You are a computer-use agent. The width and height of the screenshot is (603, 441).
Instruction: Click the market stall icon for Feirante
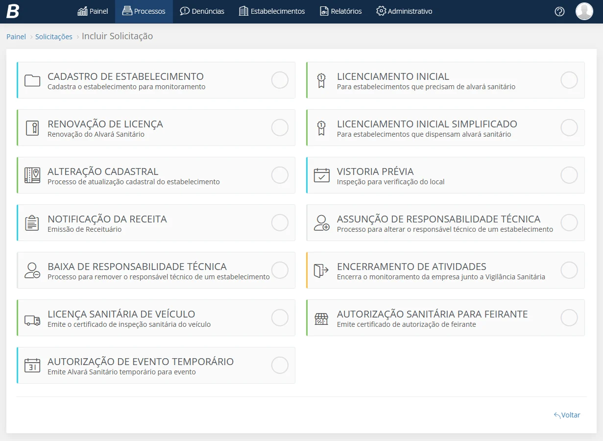pyautogui.click(x=321, y=318)
